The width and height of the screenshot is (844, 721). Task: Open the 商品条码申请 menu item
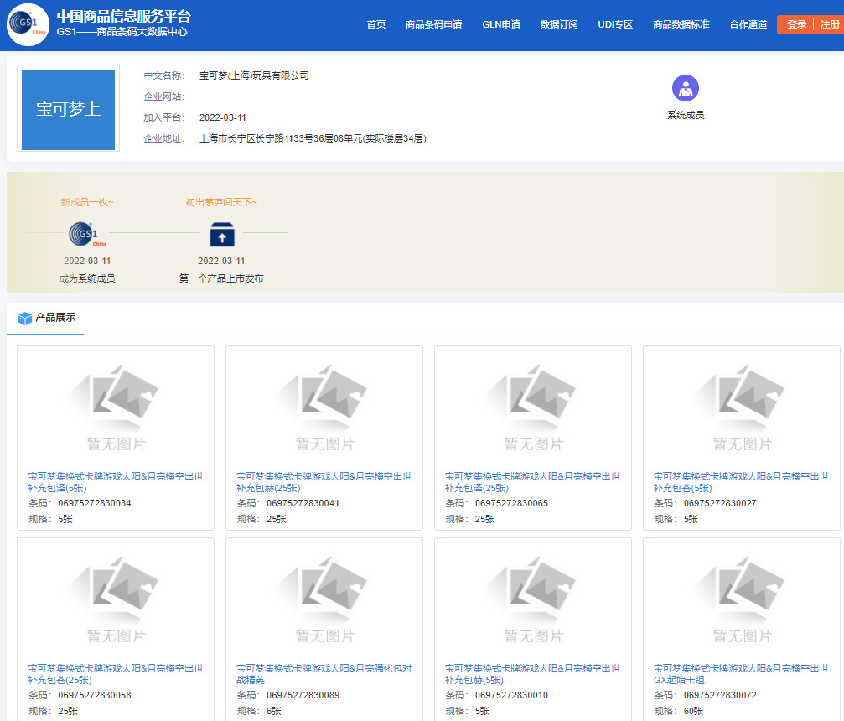point(433,24)
